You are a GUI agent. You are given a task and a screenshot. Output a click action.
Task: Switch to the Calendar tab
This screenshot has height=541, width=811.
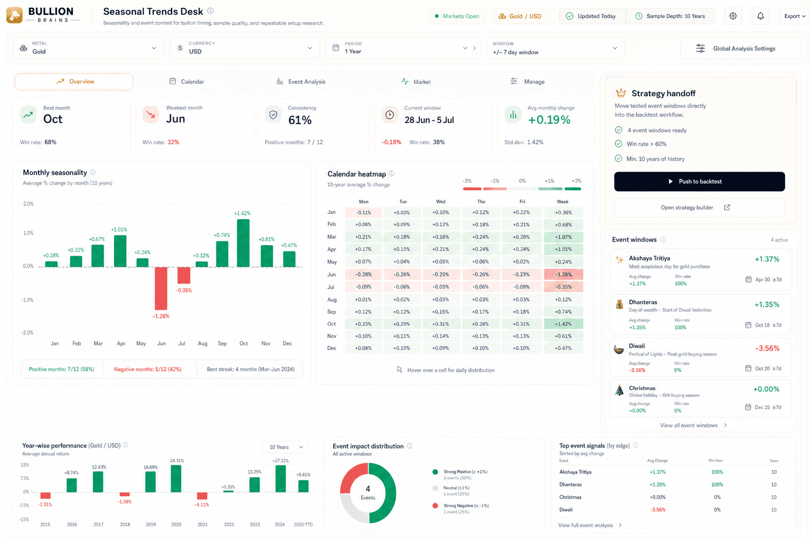pyautogui.click(x=186, y=81)
